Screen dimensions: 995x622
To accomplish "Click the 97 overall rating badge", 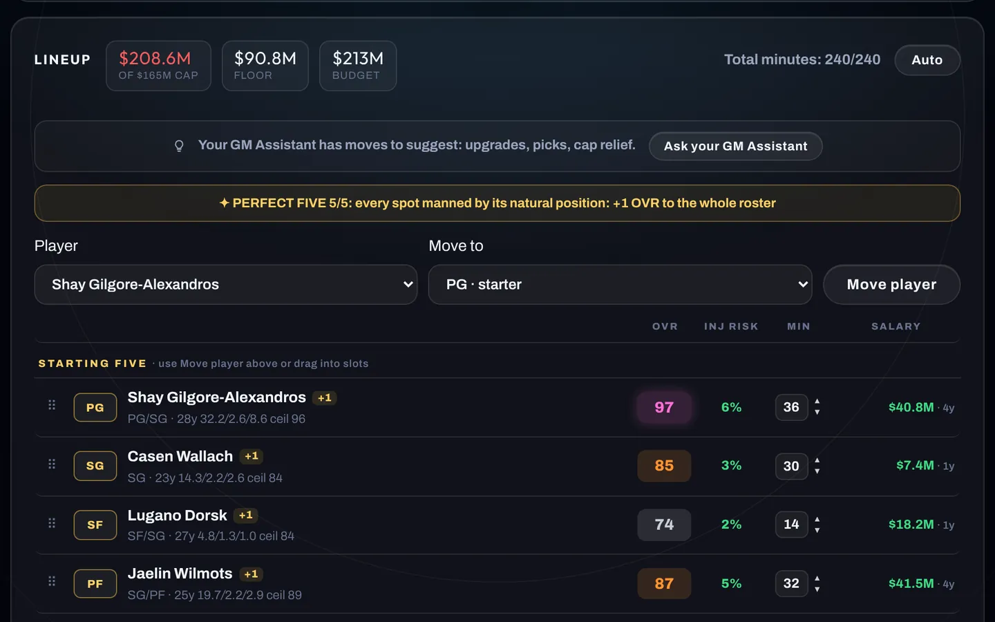I will 664,408.
